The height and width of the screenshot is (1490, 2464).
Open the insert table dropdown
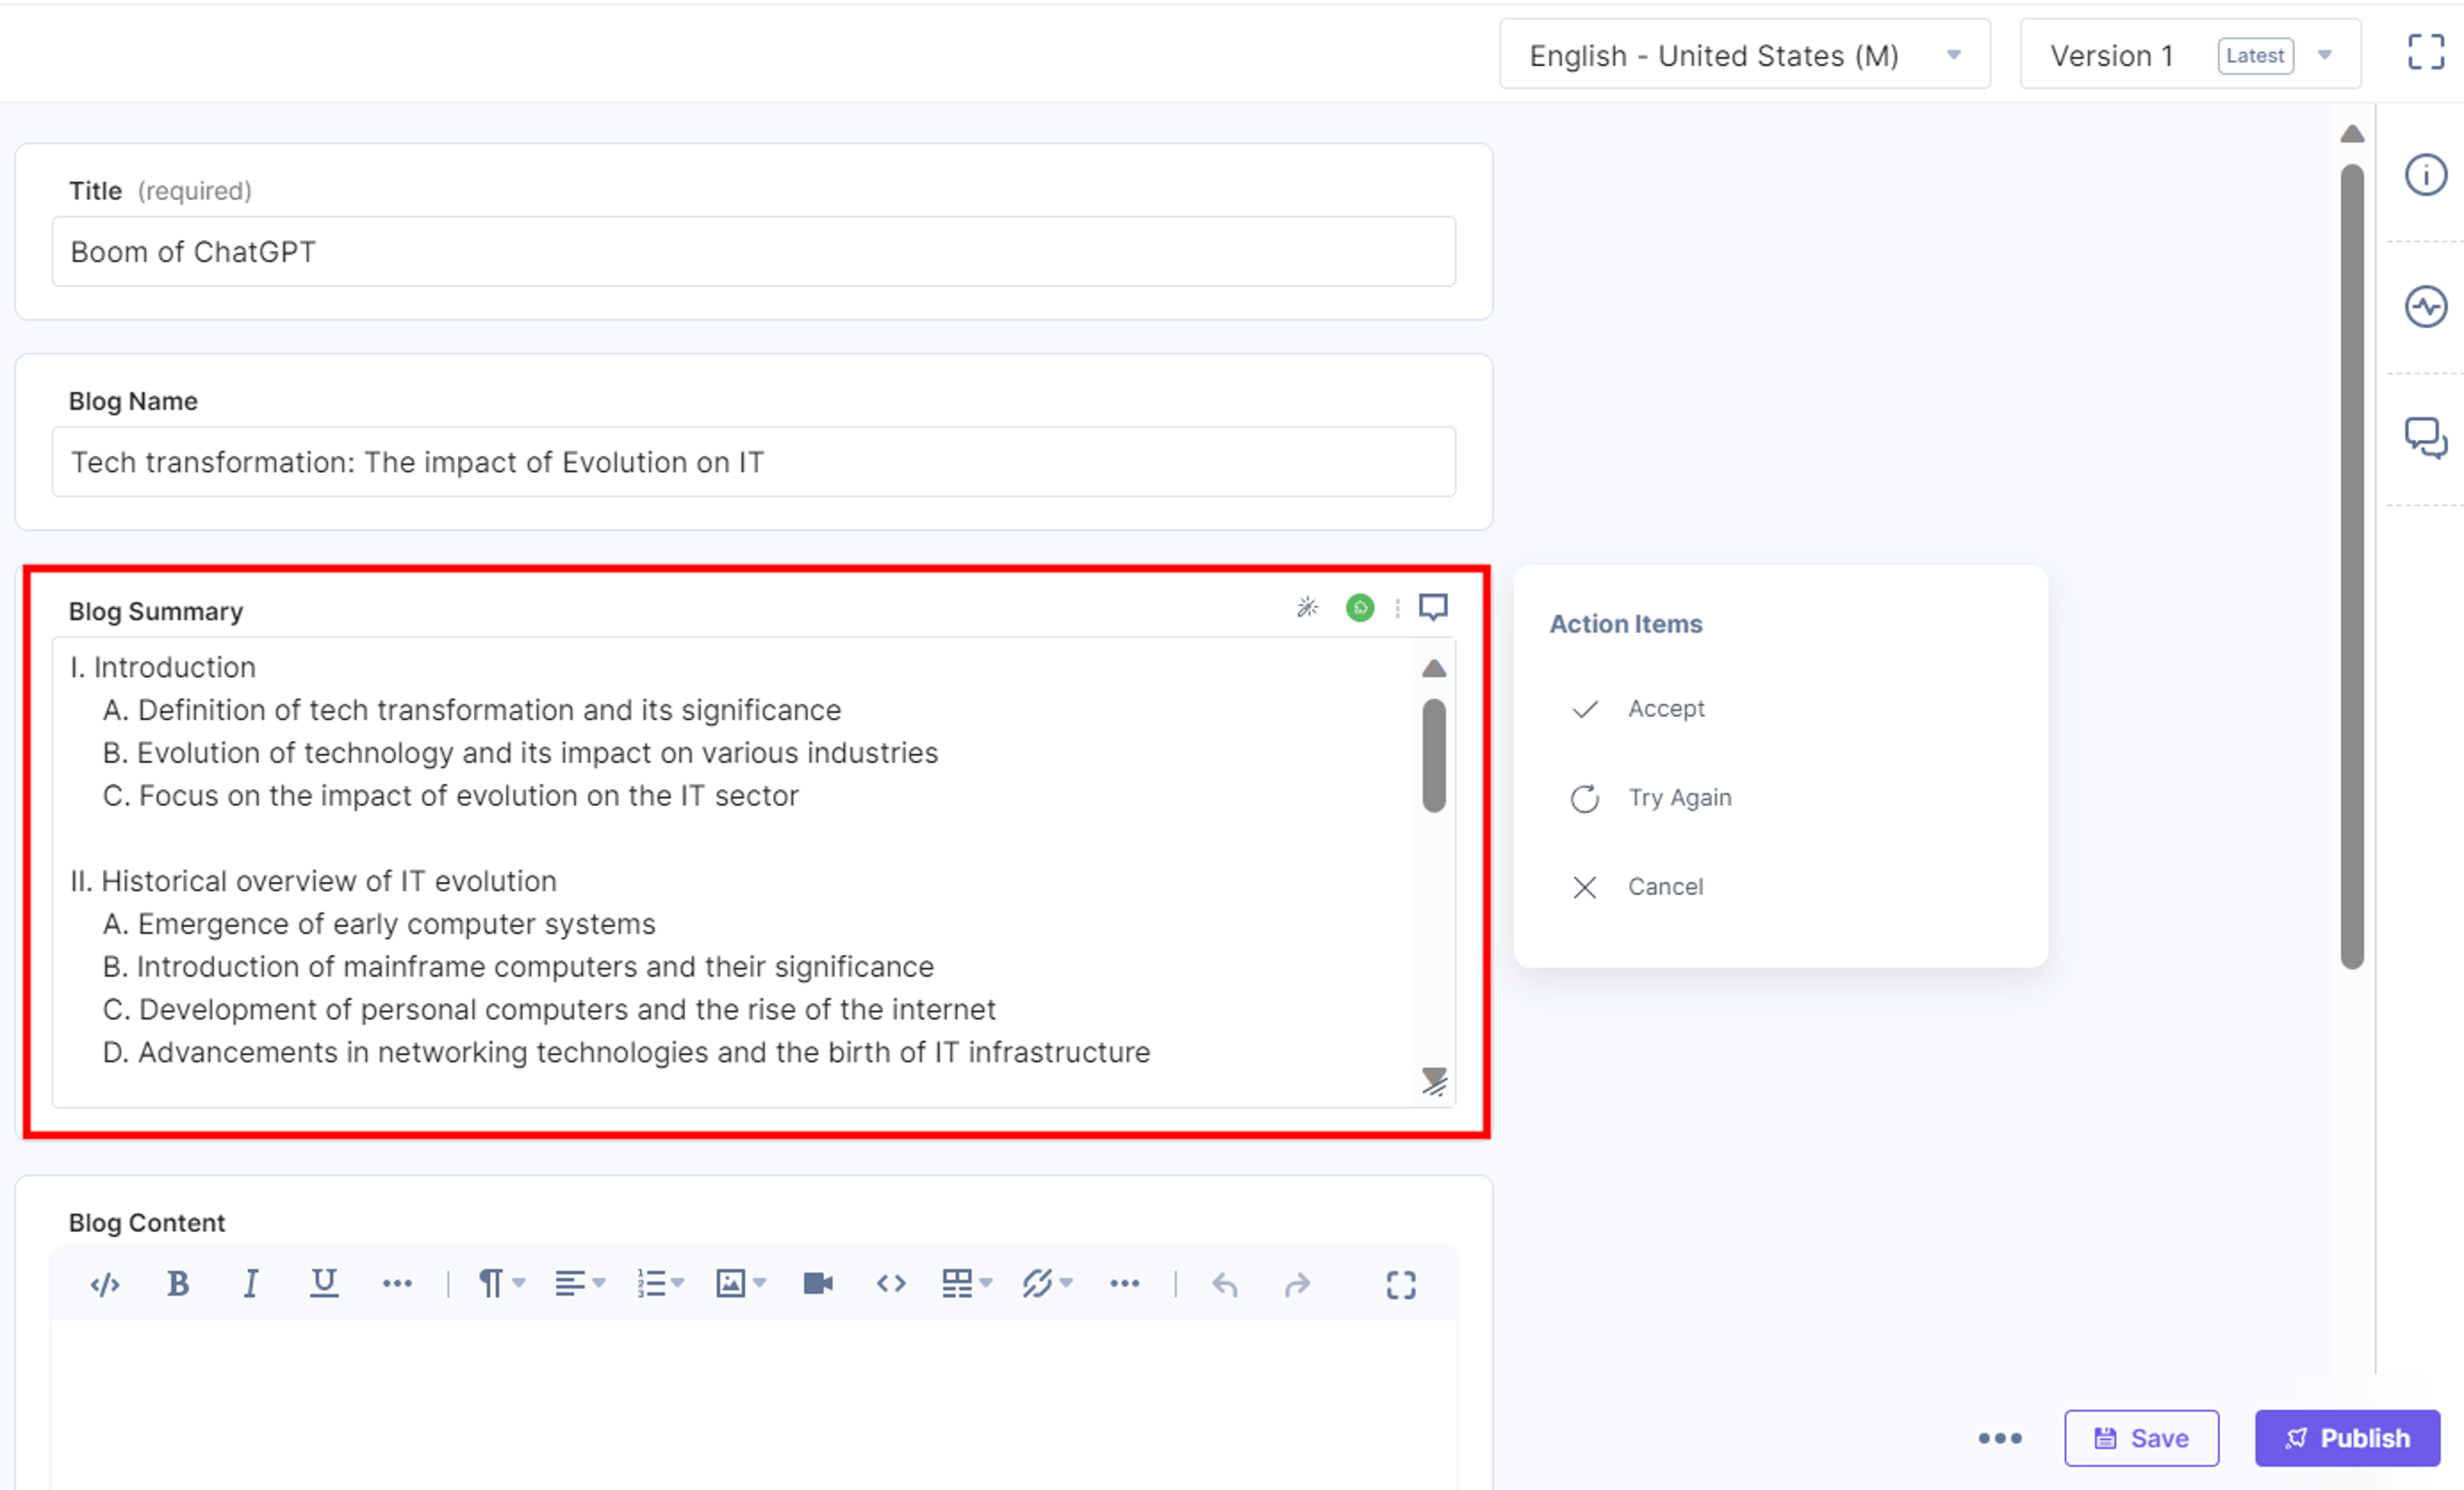[967, 1284]
